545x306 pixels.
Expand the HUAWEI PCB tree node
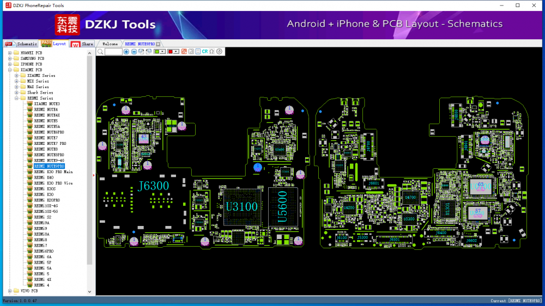click(x=10, y=53)
